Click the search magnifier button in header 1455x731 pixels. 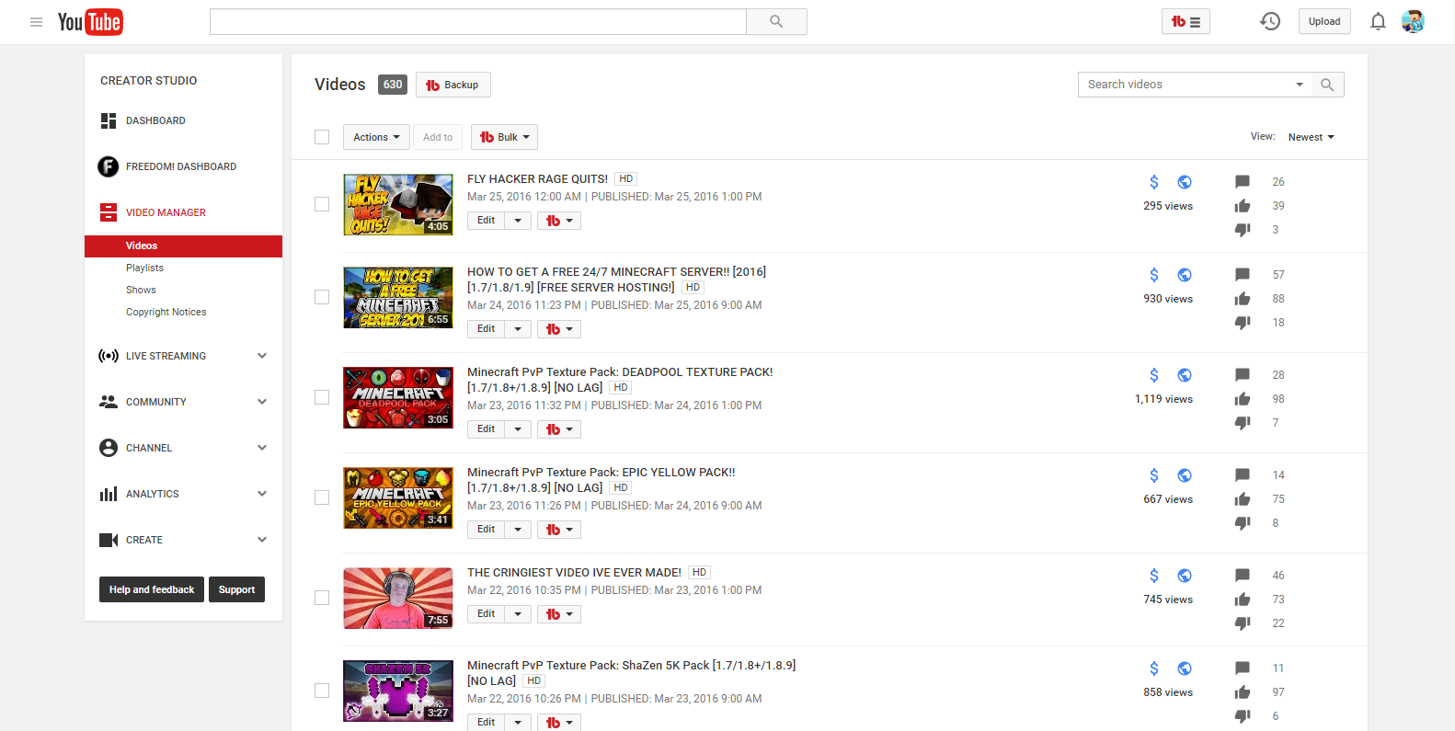[x=776, y=22]
